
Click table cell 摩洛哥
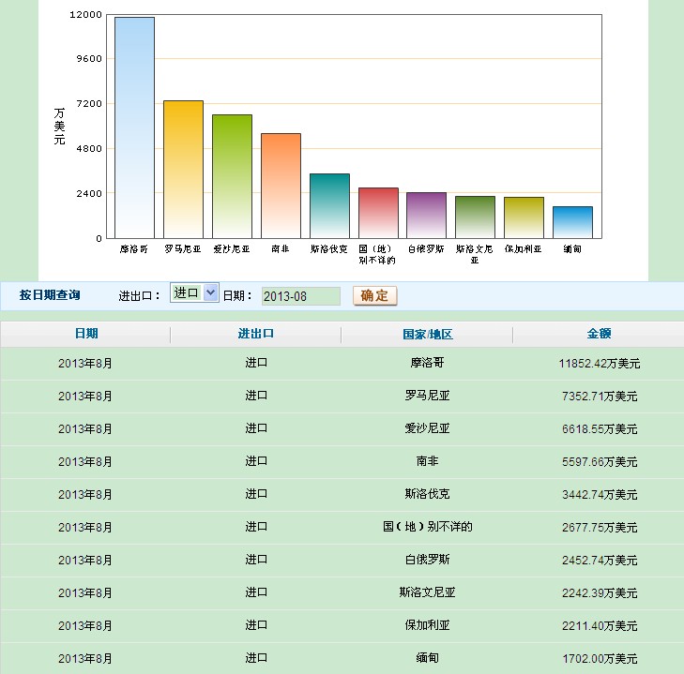pyautogui.click(x=427, y=363)
